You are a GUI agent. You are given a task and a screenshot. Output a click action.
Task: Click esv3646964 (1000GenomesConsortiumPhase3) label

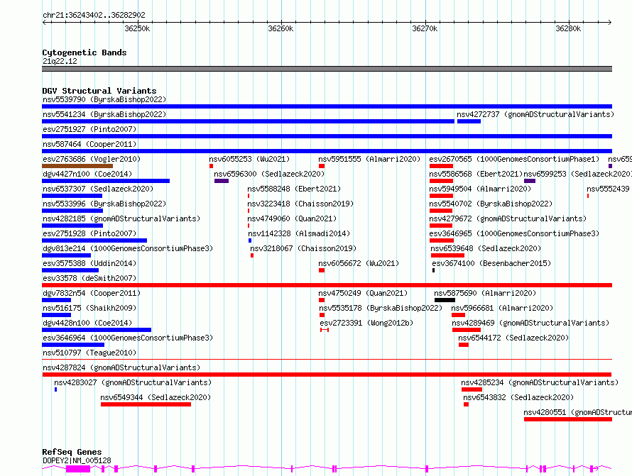coord(128,338)
